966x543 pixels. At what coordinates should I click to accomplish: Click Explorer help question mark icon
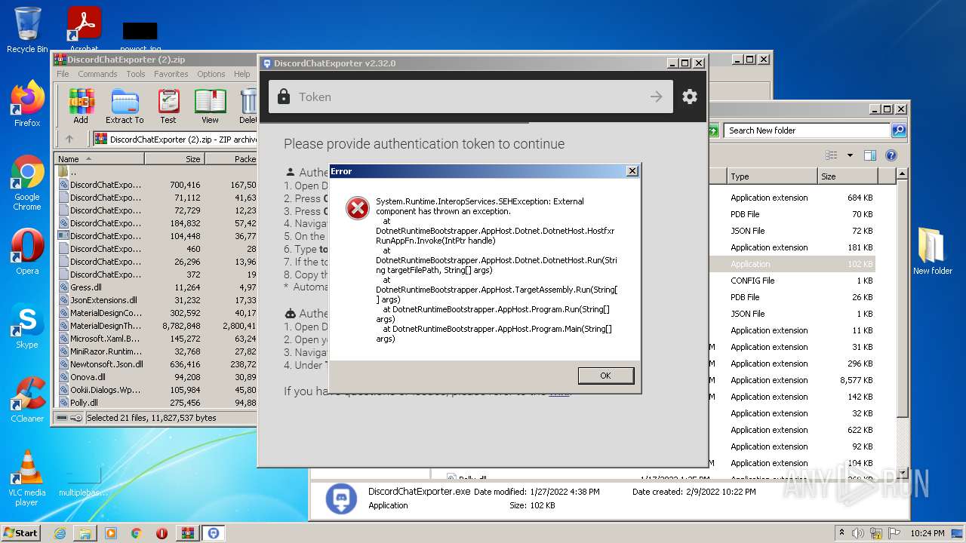891,155
